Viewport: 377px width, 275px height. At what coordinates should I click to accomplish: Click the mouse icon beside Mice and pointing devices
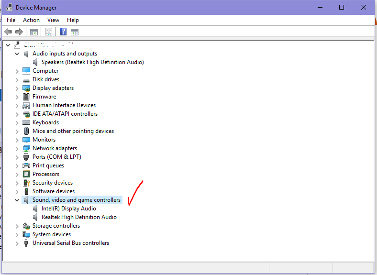[26, 131]
